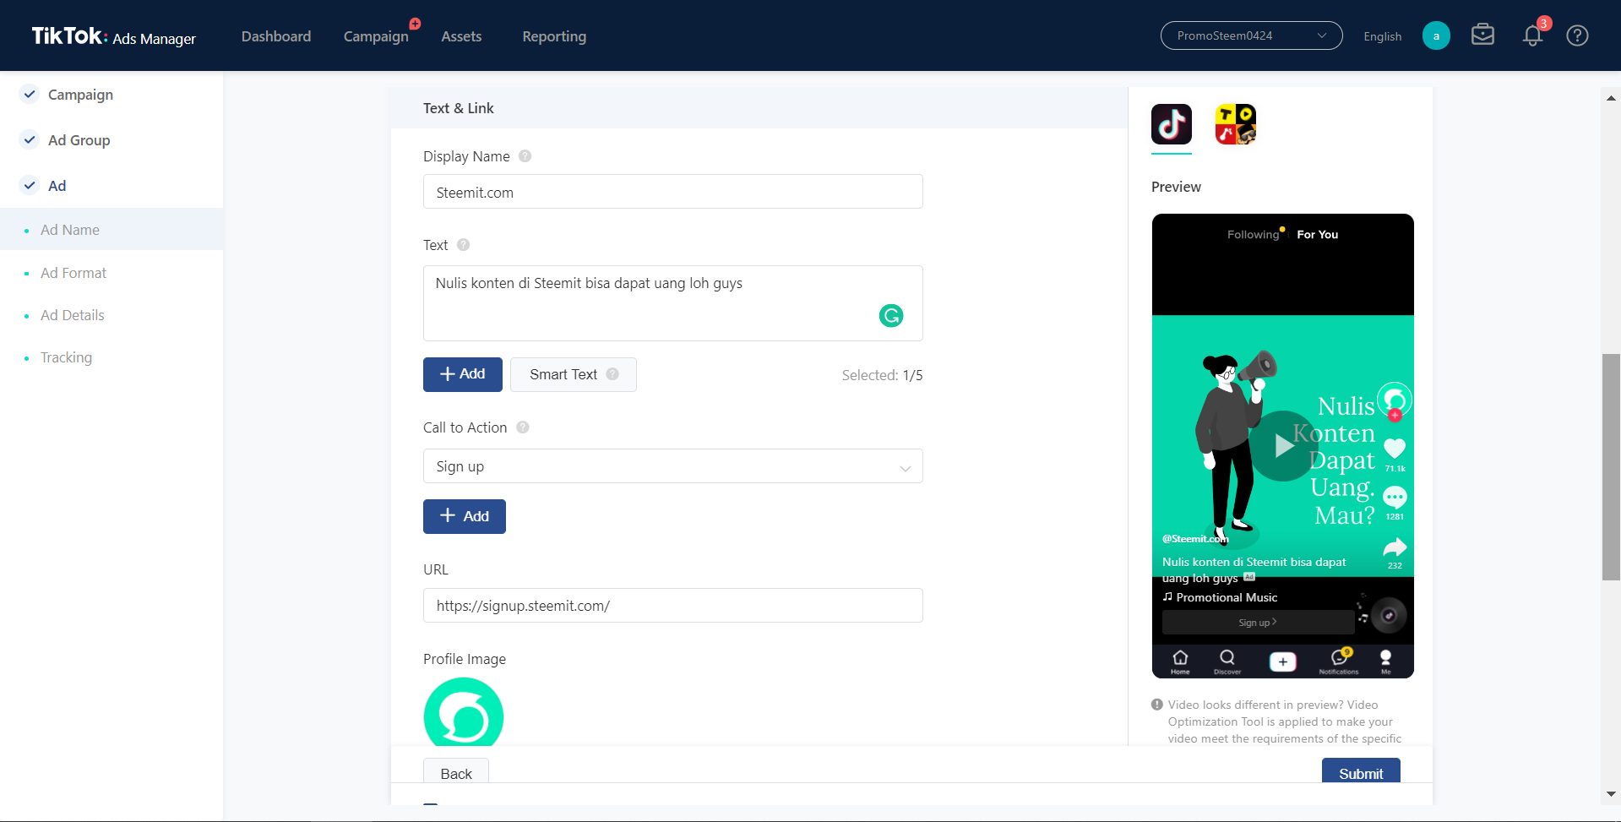Click the ad Text textarea
The width and height of the screenshot is (1621, 822).
click(x=672, y=303)
